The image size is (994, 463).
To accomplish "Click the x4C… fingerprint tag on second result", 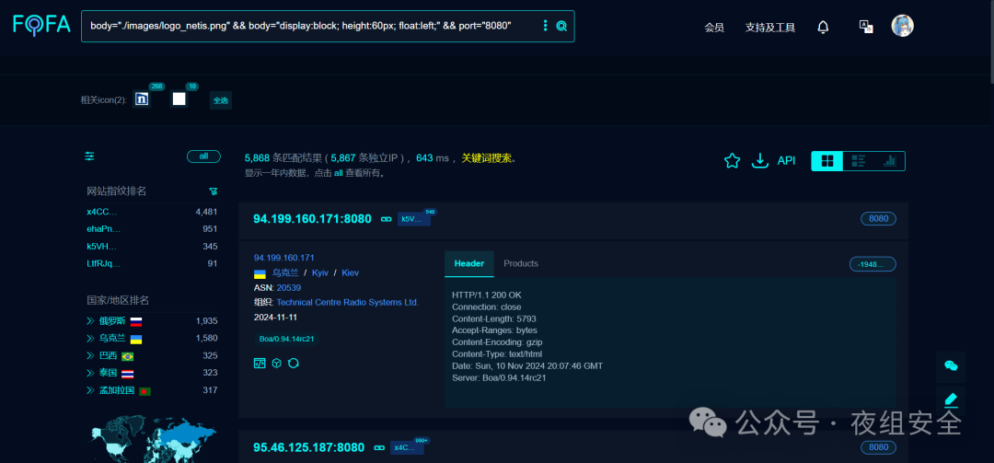I will point(407,447).
